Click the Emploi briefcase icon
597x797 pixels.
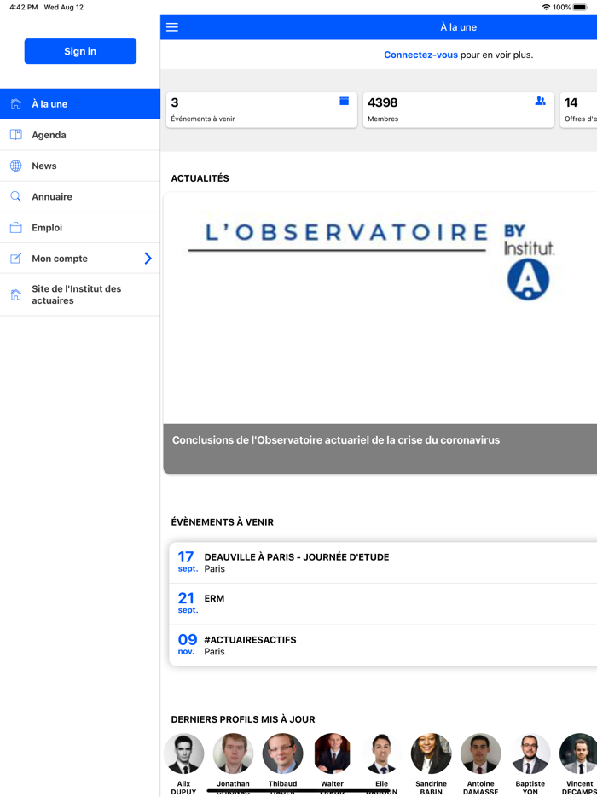(x=16, y=228)
